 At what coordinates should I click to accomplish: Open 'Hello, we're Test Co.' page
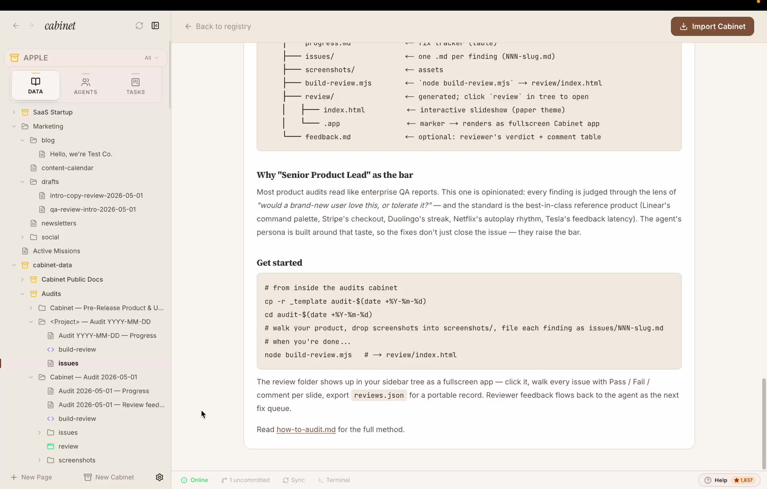click(81, 154)
